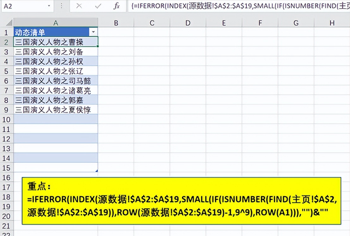Image resolution: width=350 pixels, height=236 pixels.
Task: Select row 5 header
Action: point(7,71)
